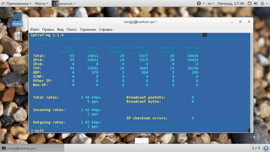Click the window square icon in top panel
The image size is (270, 152).
coord(249,3)
